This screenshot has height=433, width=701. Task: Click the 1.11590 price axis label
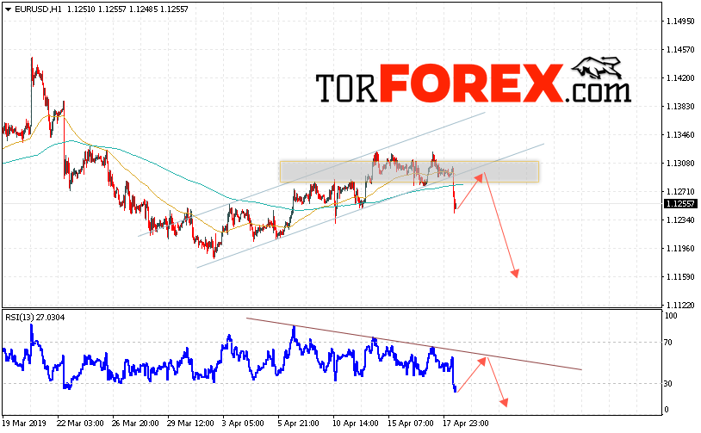[x=680, y=277]
